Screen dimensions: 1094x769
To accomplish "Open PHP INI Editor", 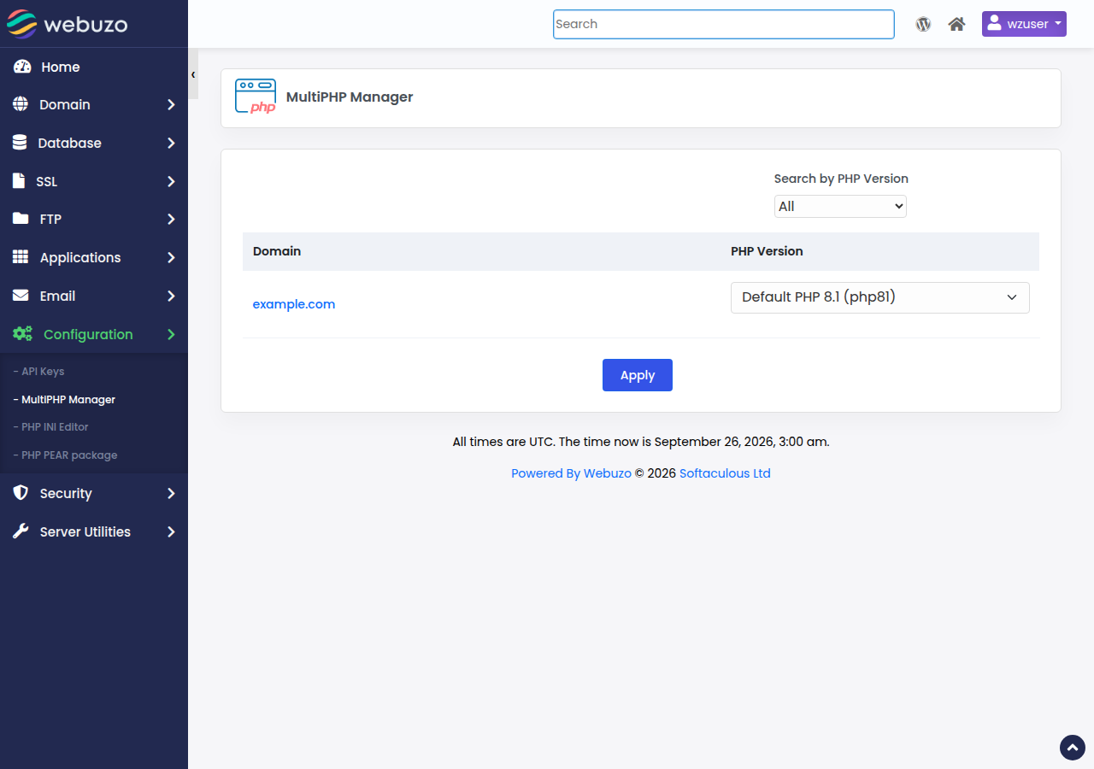I will 50,426.
